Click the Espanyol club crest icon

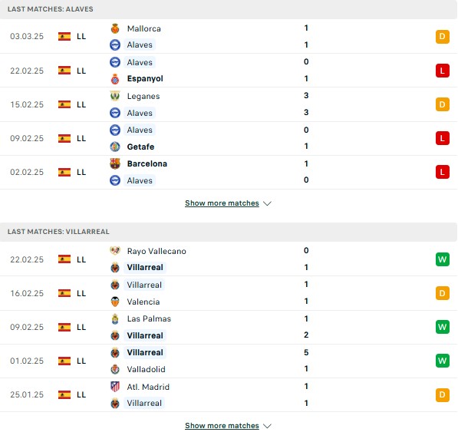click(115, 79)
